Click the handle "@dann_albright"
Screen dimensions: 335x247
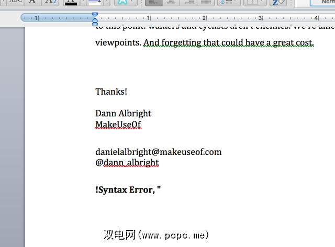[127, 163]
